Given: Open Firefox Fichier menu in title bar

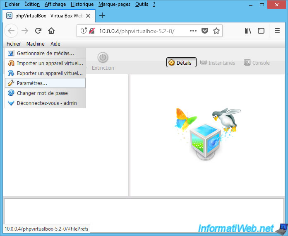Looking at the screenshot, I should (12, 4).
